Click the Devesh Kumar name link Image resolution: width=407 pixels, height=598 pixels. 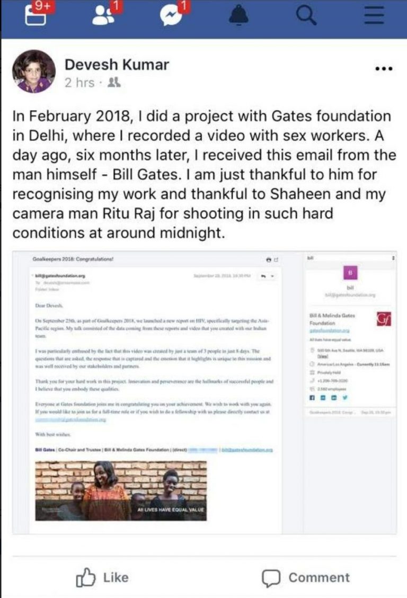tap(117, 65)
